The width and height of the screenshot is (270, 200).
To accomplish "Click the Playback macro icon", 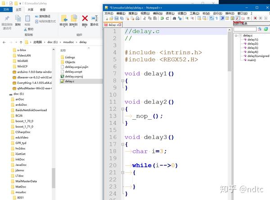I will click(265, 18).
